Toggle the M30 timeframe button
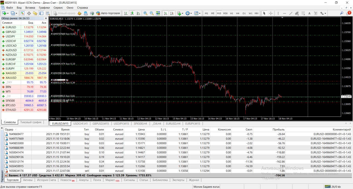 point(225,13)
